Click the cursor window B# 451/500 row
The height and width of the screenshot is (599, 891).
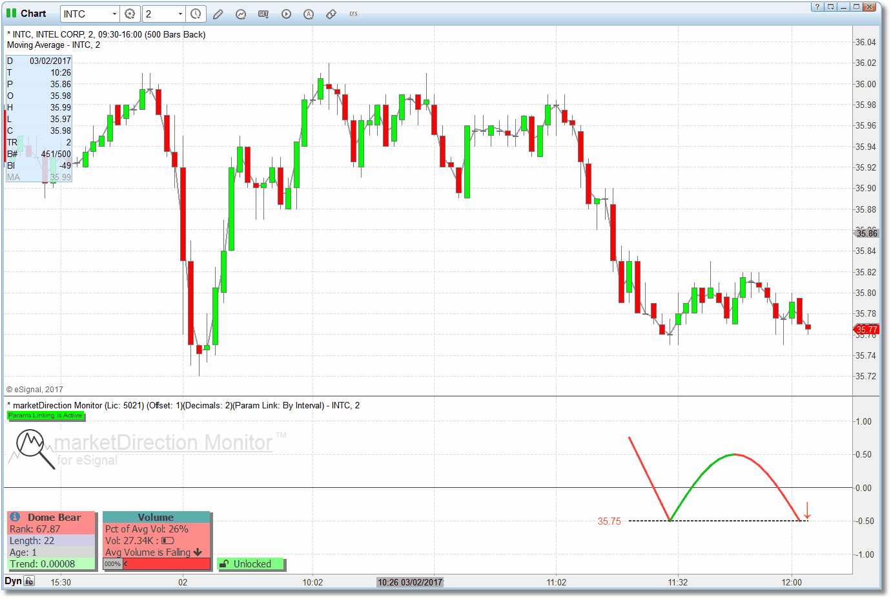coord(39,154)
